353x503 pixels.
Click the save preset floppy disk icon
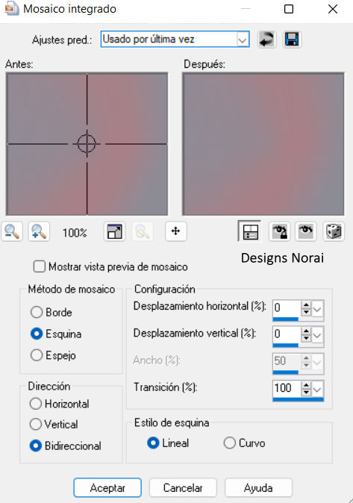click(292, 40)
